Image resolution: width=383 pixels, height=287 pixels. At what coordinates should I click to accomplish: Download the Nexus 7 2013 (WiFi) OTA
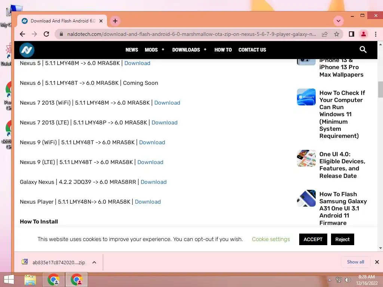pyautogui.click(x=167, y=103)
